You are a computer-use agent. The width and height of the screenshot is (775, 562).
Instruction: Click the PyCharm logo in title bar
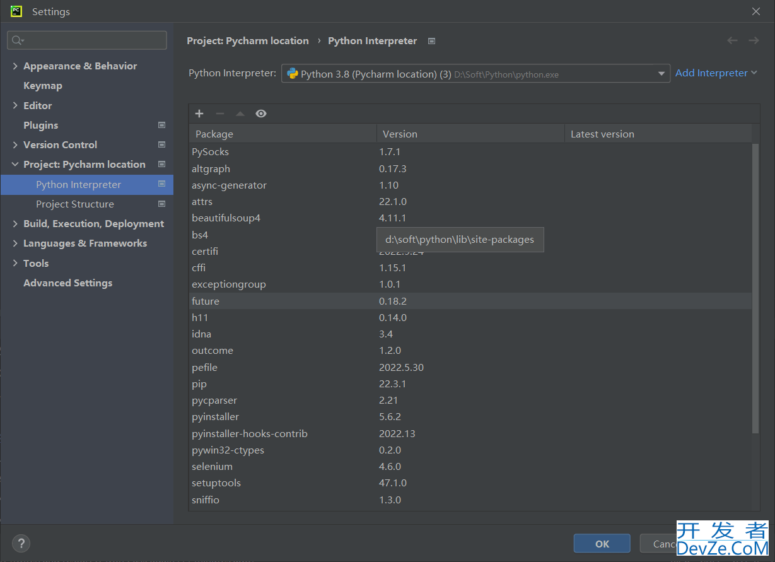(x=16, y=11)
